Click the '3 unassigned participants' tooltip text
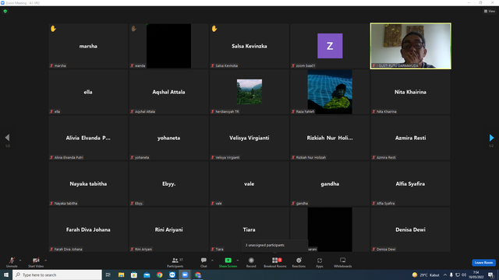The image size is (499, 280). [265, 245]
